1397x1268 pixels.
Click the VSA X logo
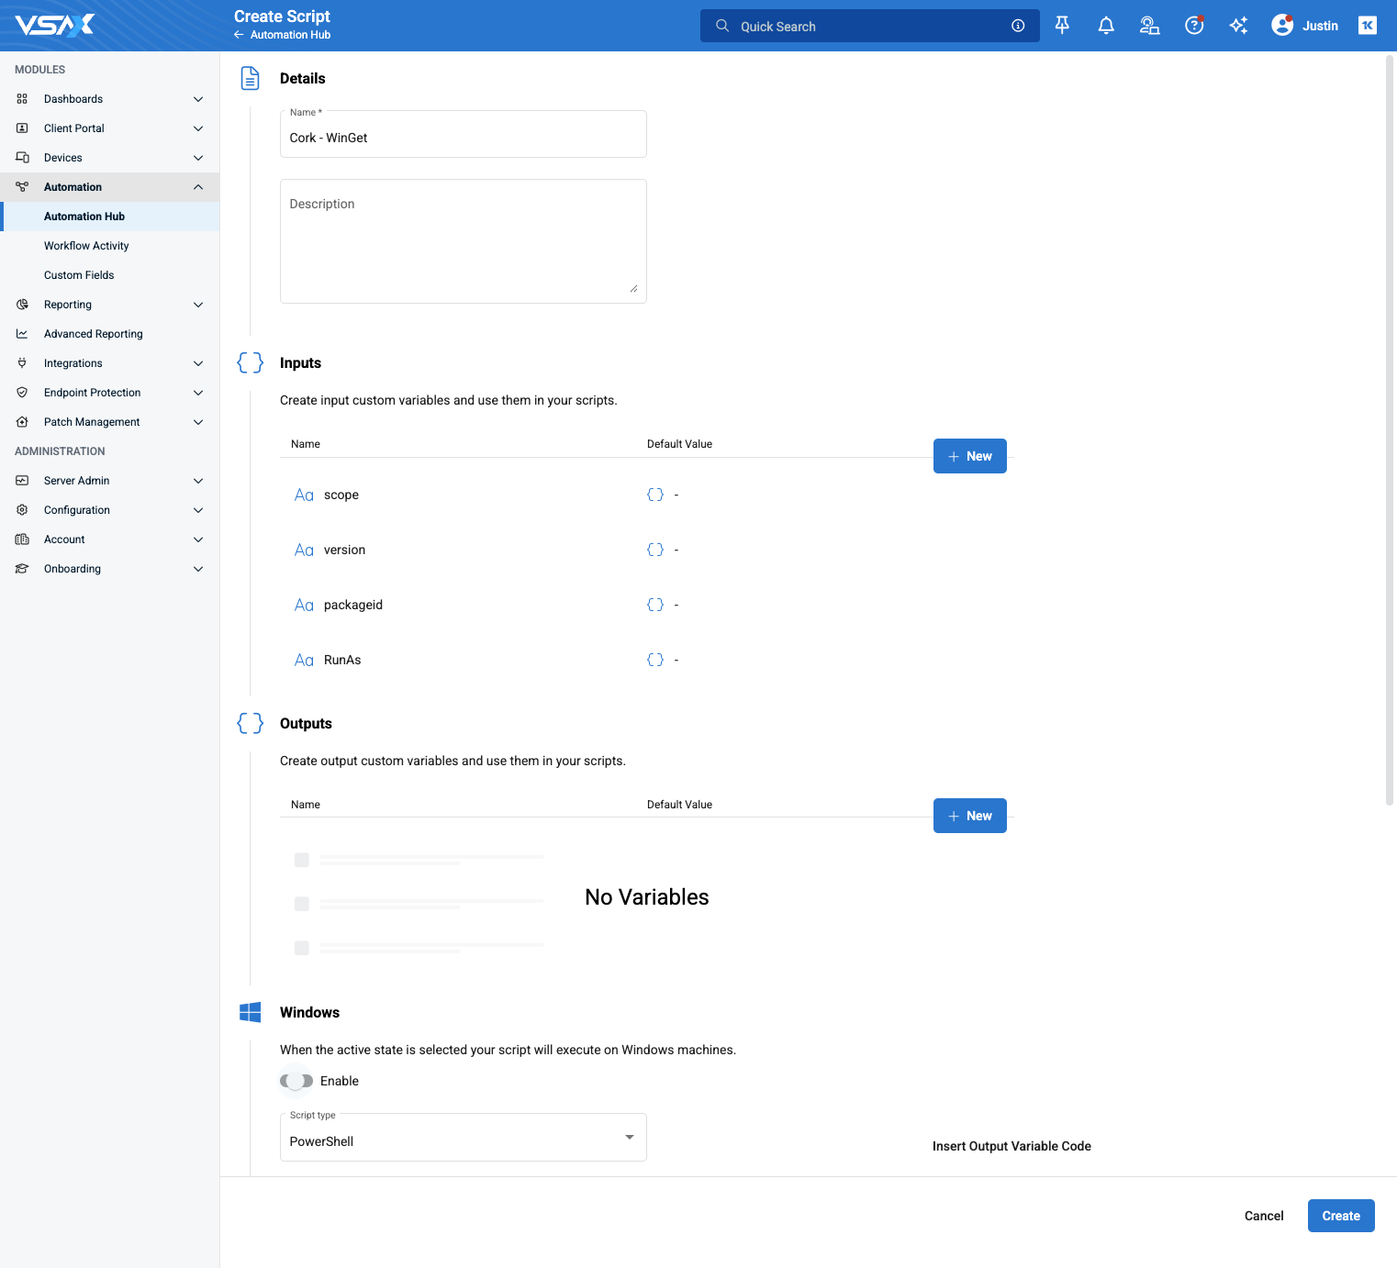pos(55,25)
